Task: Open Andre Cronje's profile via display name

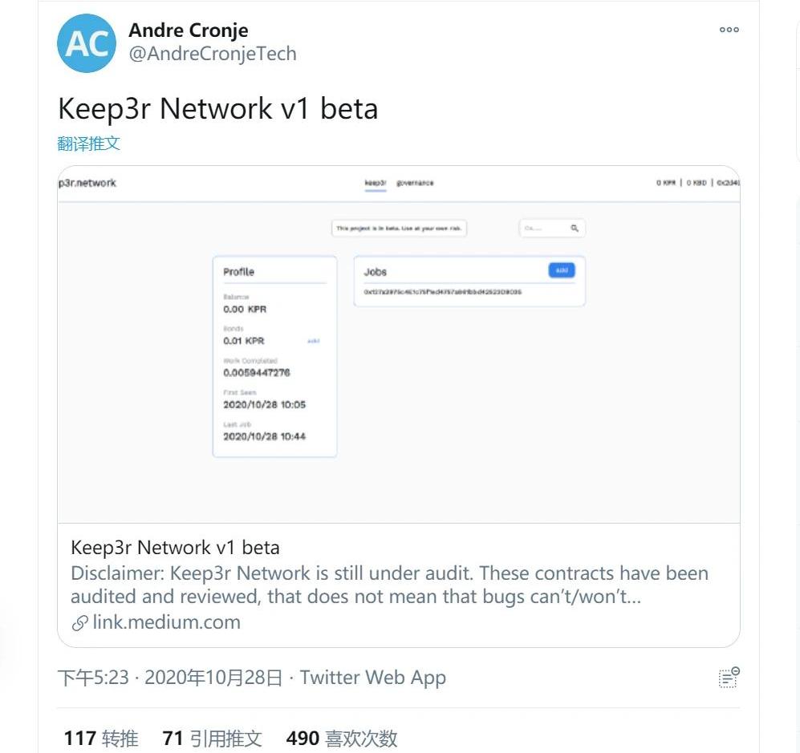Action: (x=189, y=30)
